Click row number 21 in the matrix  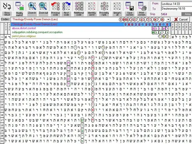click(x=2, y=141)
